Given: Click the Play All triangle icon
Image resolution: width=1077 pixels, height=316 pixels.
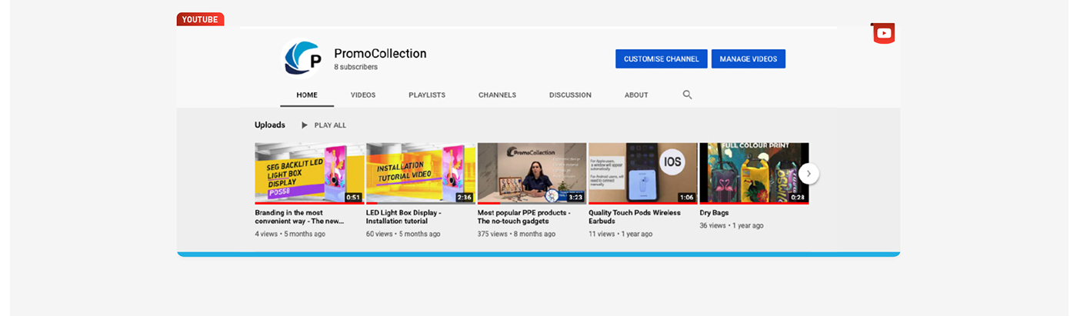Looking at the screenshot, I should point(305,125).
